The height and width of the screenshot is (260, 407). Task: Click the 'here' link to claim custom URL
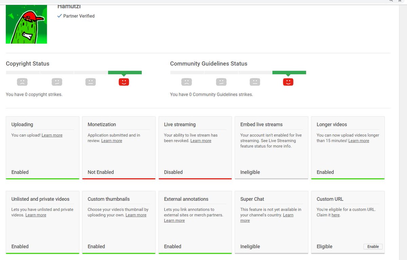[x=335, y=215]
